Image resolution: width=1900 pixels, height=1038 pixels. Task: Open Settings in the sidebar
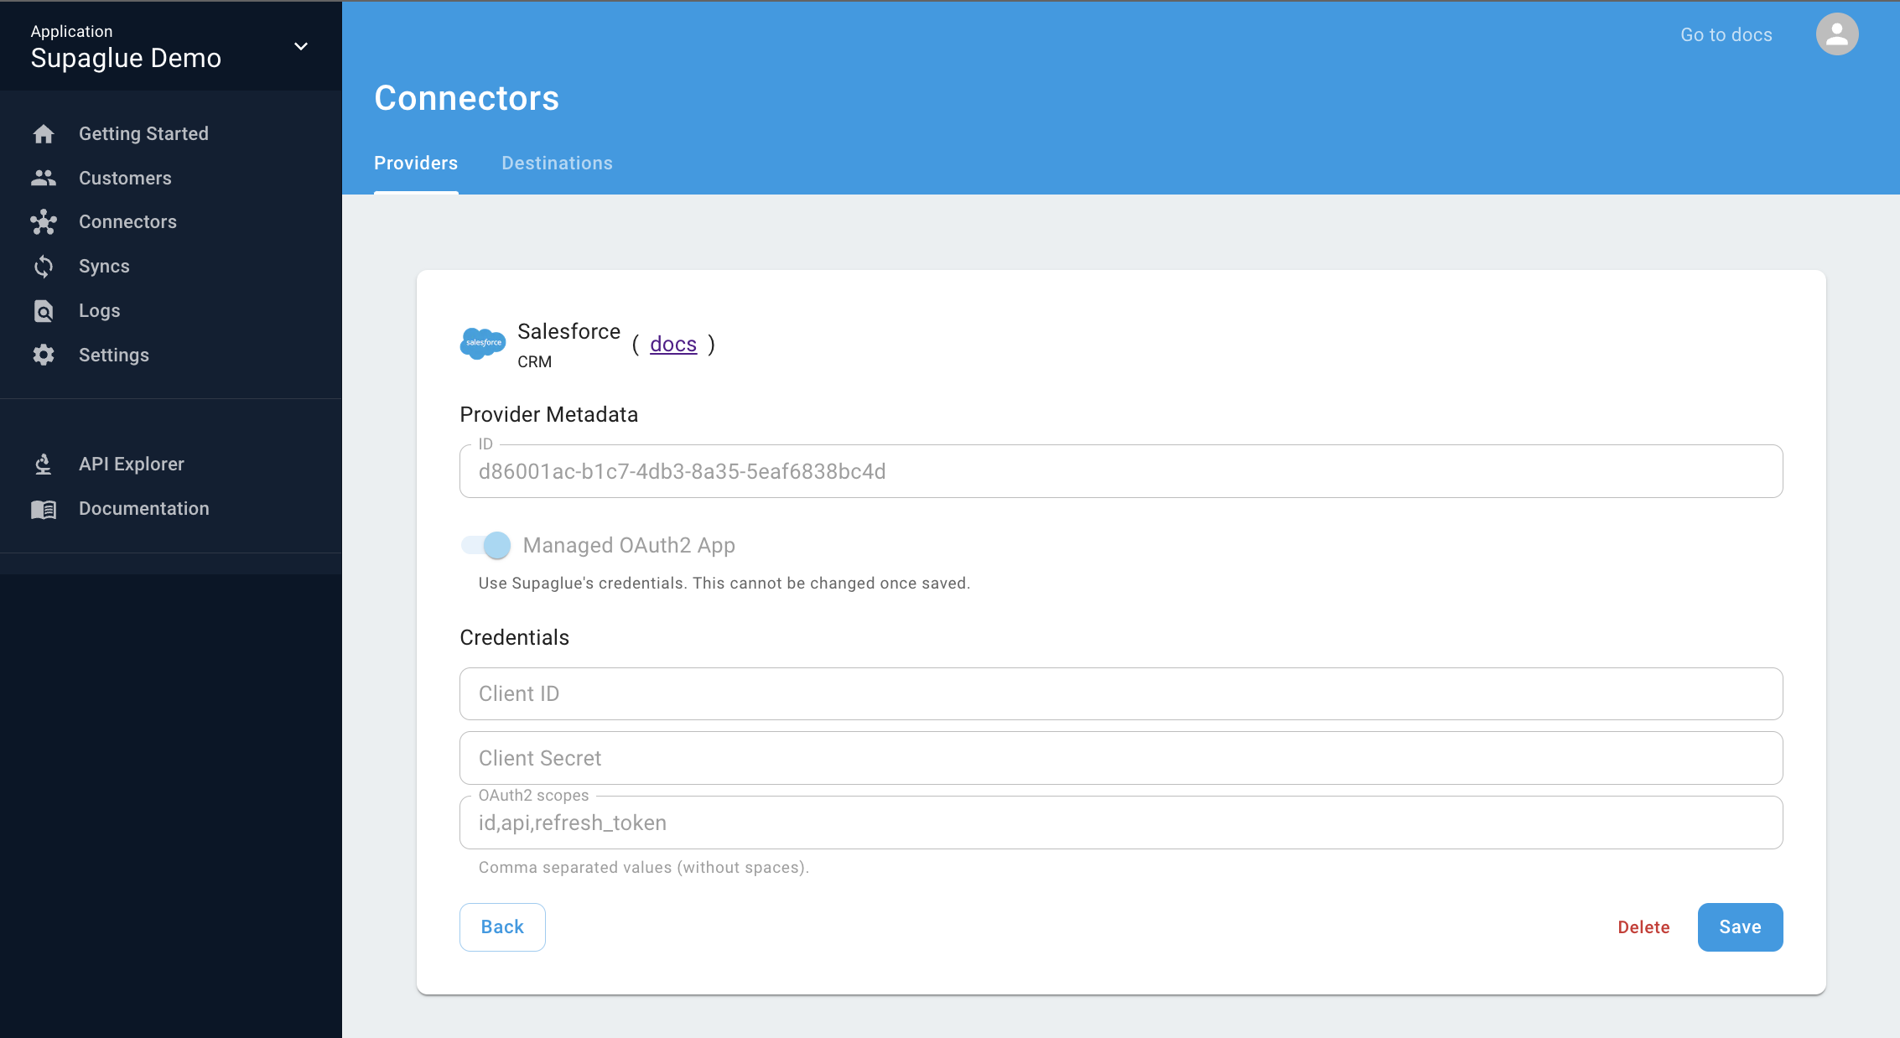171,356
